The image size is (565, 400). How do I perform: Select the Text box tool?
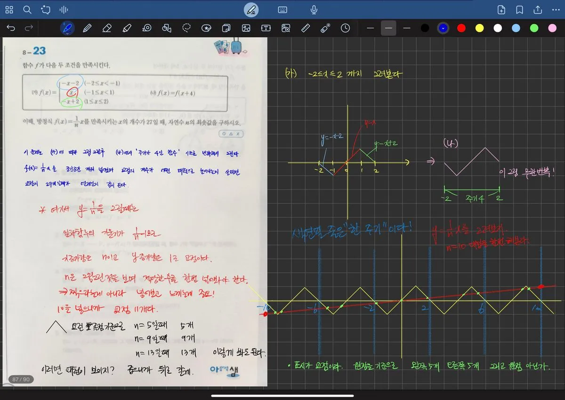tap(266, 28)
